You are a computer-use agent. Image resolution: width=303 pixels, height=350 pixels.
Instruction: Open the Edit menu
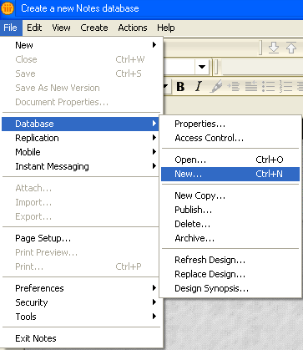click(34, 28)
